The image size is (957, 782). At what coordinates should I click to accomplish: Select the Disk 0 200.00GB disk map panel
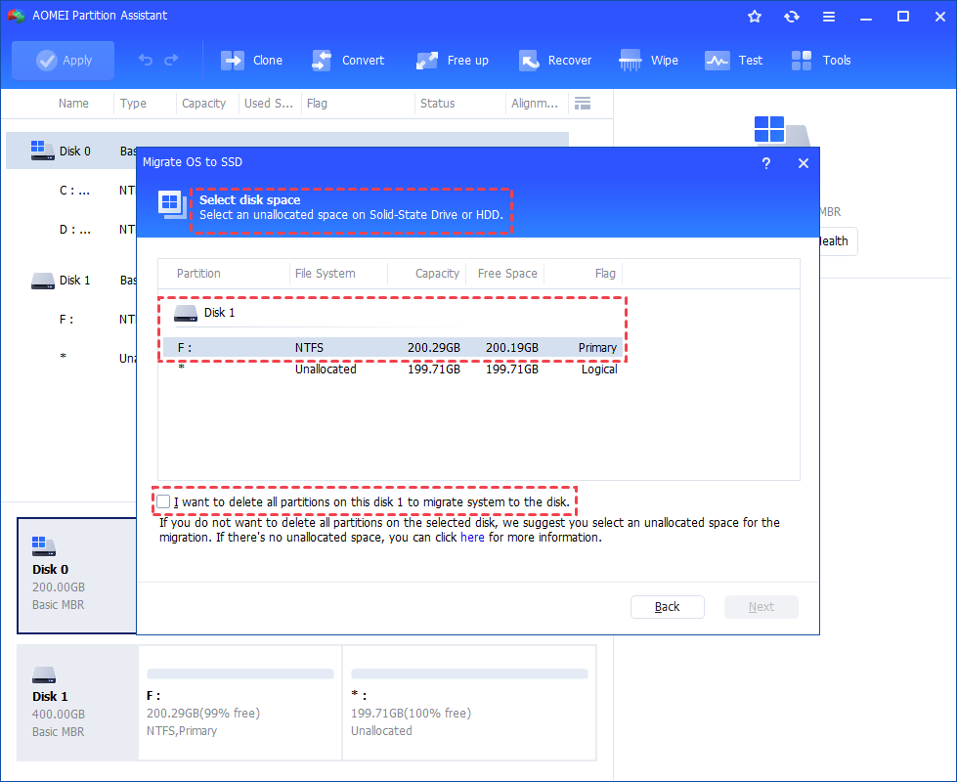(76, 576)
